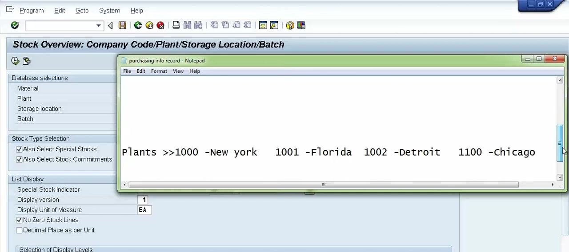Viewport: 569px width, 252px height.
Task: Open the SAP command field dropdown
Action: [99, 26]
